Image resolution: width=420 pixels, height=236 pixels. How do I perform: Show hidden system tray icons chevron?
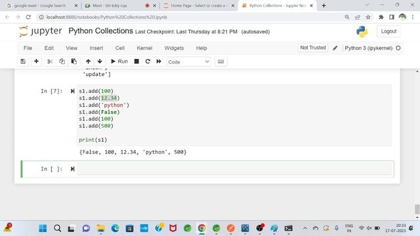304,228
